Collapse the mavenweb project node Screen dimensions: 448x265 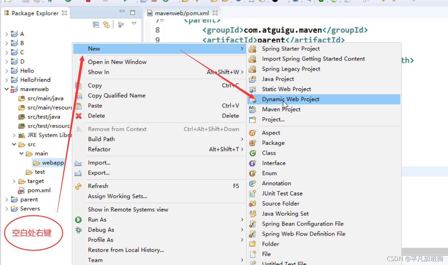click(x=6, y=89)
